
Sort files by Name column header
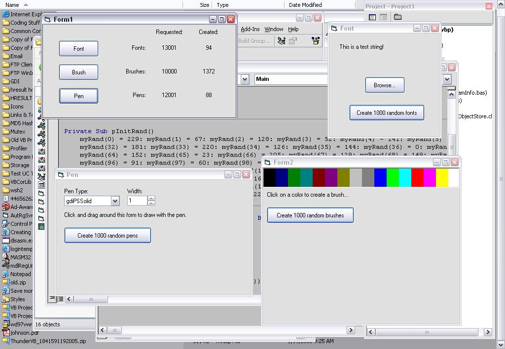(x=12, y=5)
